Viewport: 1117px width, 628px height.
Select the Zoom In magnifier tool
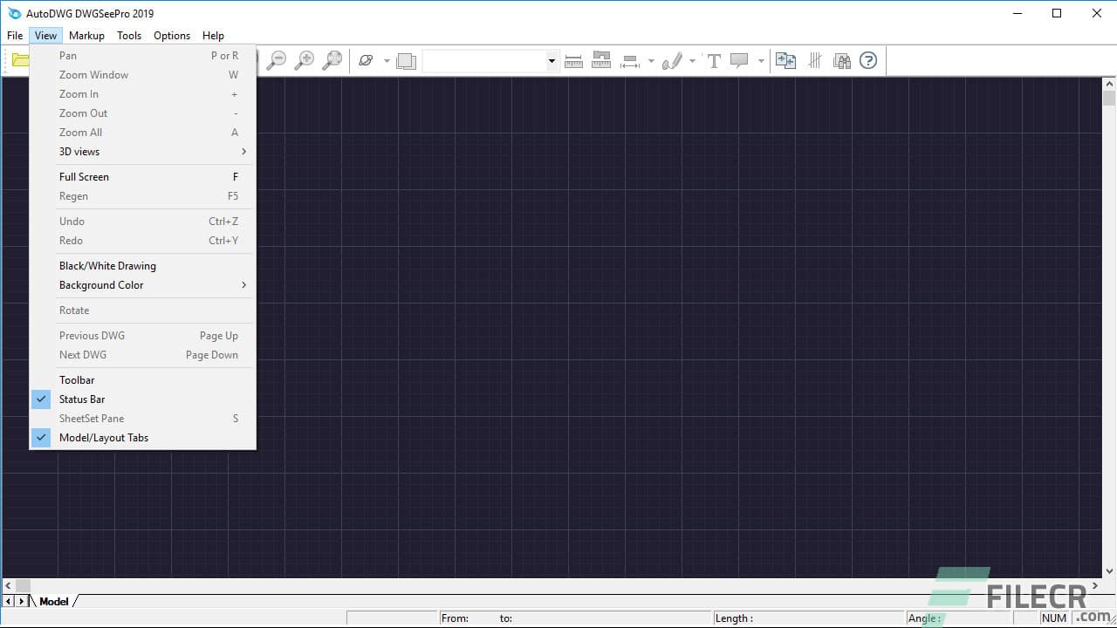pos(304,60)
